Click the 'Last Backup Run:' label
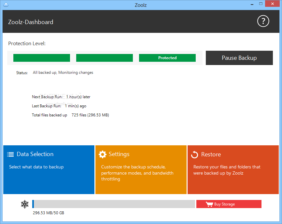 coord(46,106)
